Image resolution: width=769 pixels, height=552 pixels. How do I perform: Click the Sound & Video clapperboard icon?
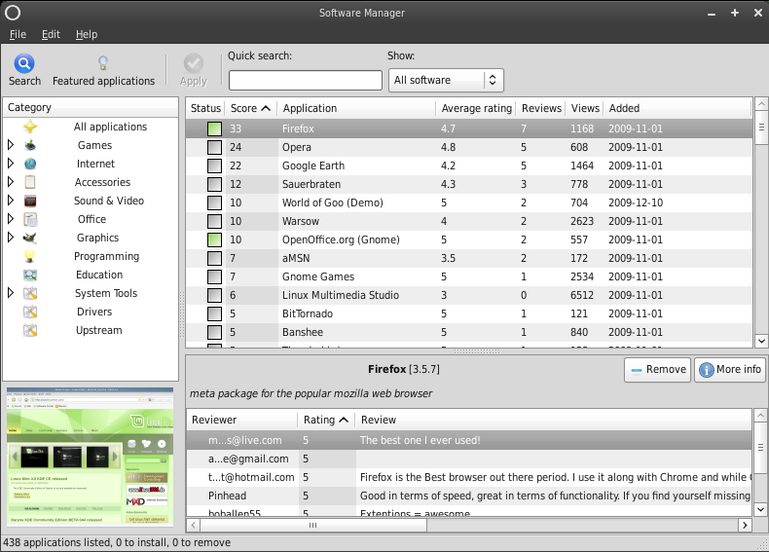30,201
